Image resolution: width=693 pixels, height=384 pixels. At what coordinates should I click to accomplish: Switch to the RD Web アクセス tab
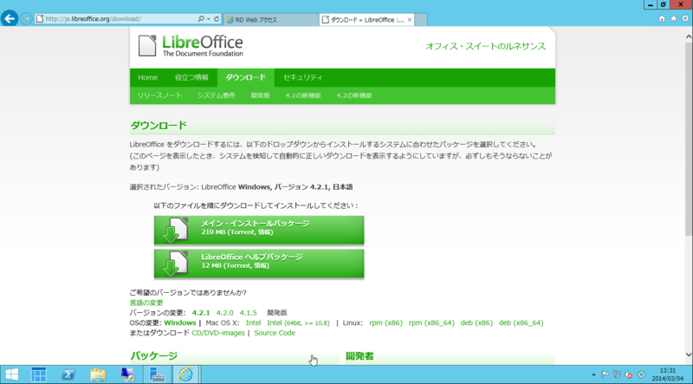[x=271, y=19]
